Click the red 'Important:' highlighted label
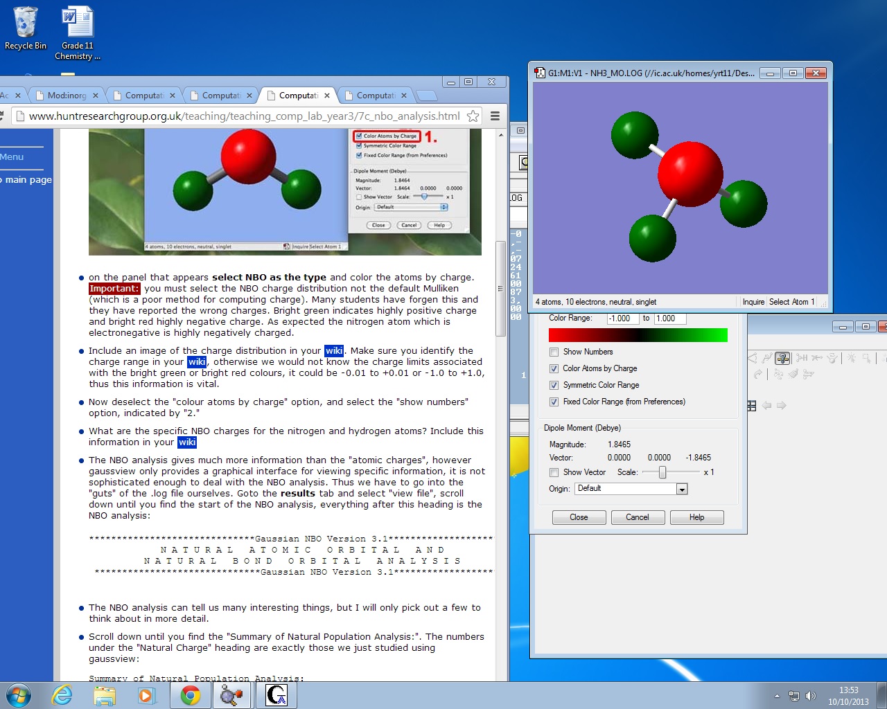Image resolution: width=887 pixels, height=709 pixels. [114, 289]
